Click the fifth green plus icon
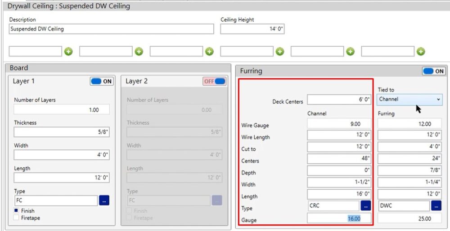The image size is (450, 231). coord(351,52)
